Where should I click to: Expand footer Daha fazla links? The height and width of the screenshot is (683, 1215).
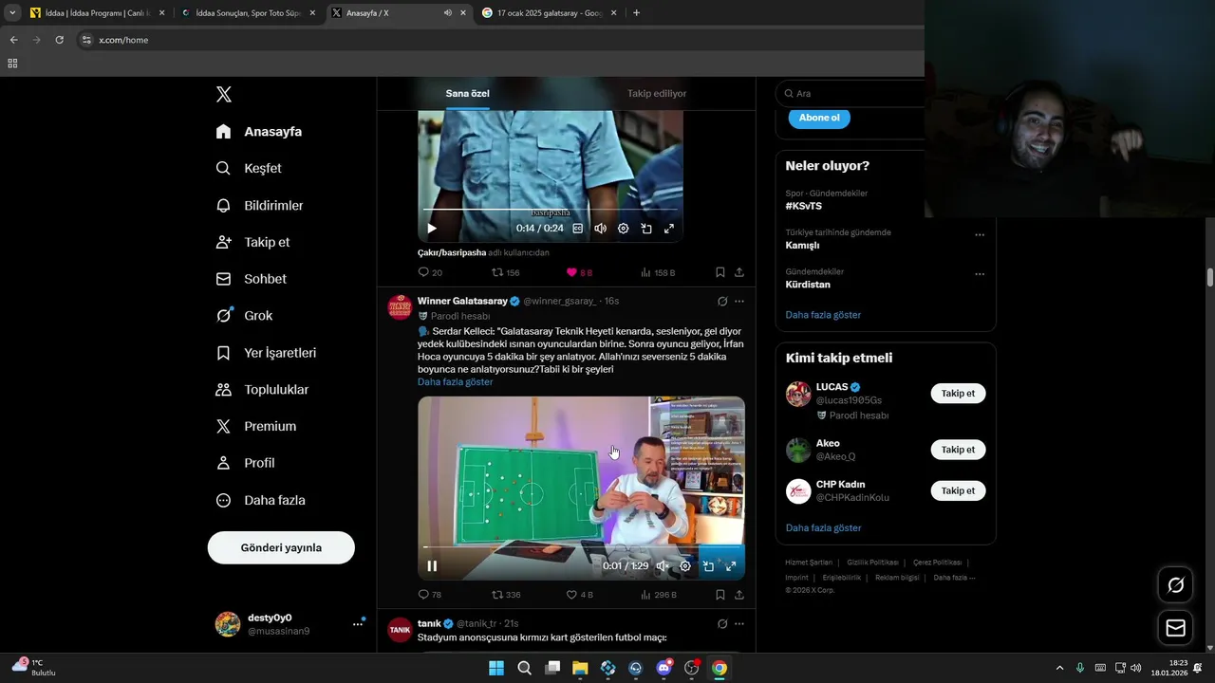(954, 578)
